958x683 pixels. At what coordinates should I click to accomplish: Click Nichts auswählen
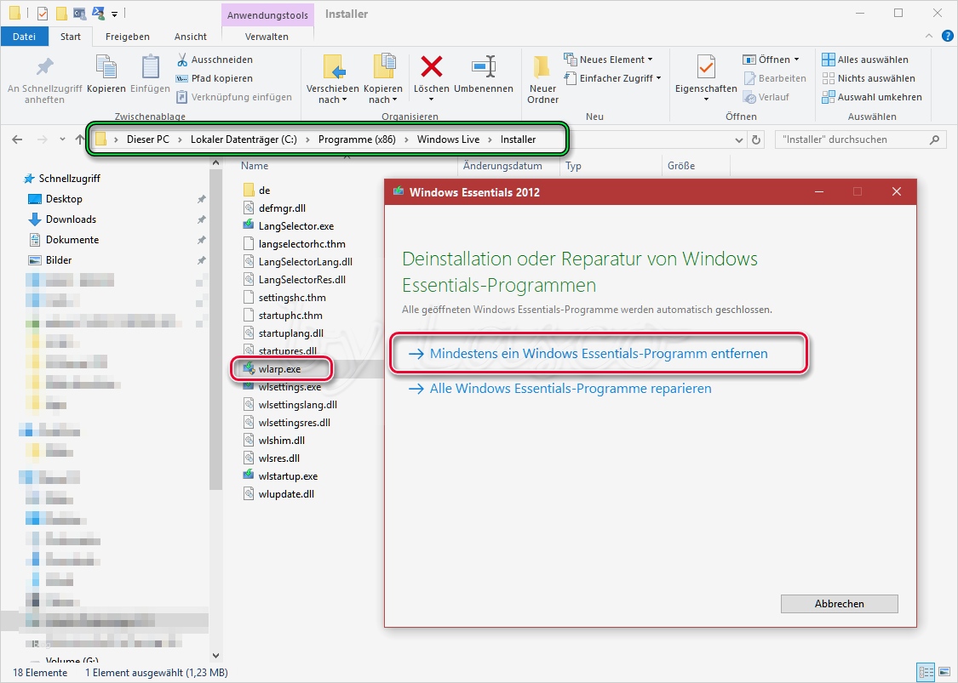click(x=869, y=78)
